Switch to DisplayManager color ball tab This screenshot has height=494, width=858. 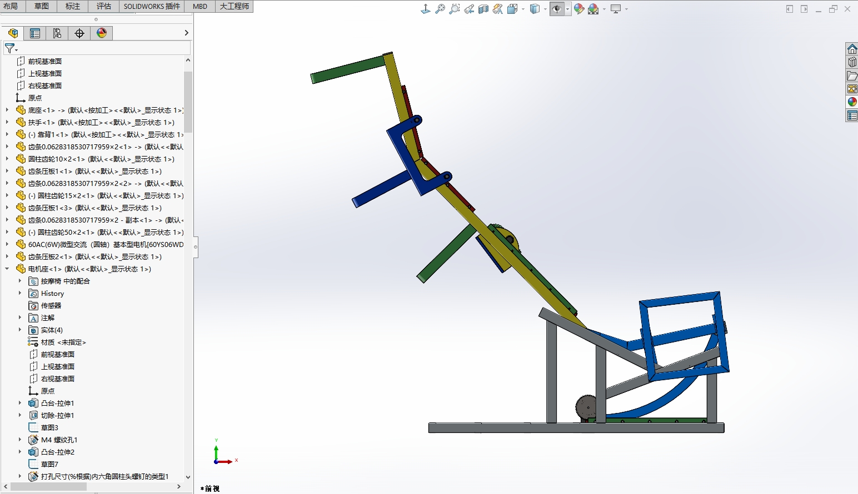point(102,33)
